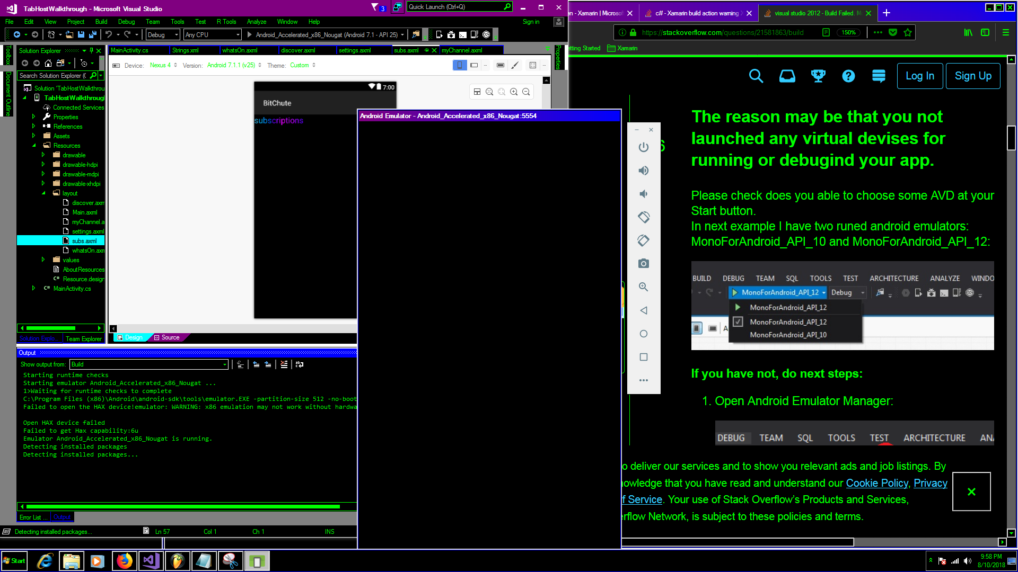Click Home icon in Solution Explorer toolbar
The image size is (1018, 572).
coord(48,63)
